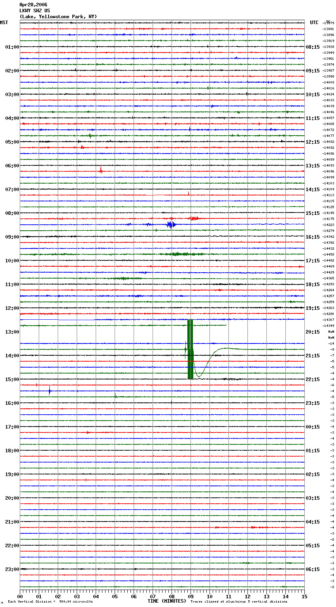Screen dimensions: 336x607
Task: Select the 23:00 MST hour label
Action: pos(12,569)
